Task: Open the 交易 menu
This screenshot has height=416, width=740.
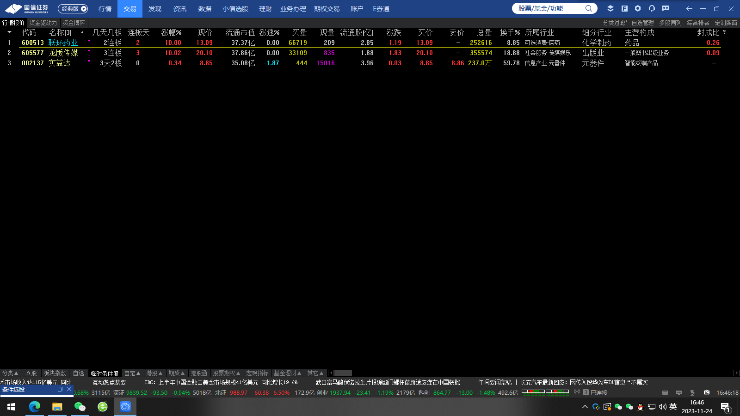Action: (x=130, y=9)
